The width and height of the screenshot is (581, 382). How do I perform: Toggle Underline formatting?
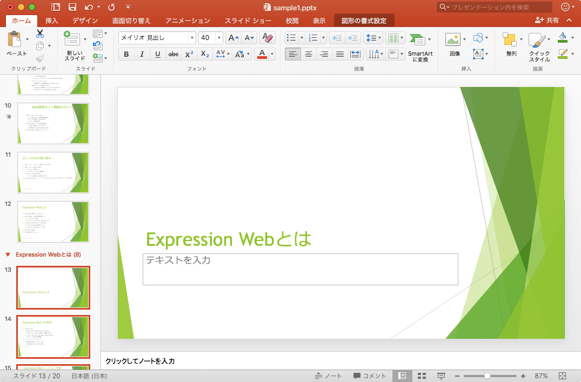(x=157, y=54)
